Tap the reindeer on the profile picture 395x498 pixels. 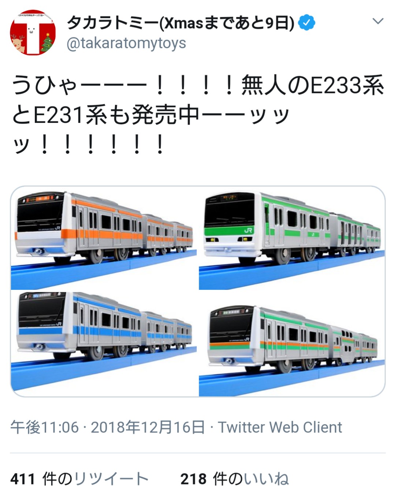18,43
